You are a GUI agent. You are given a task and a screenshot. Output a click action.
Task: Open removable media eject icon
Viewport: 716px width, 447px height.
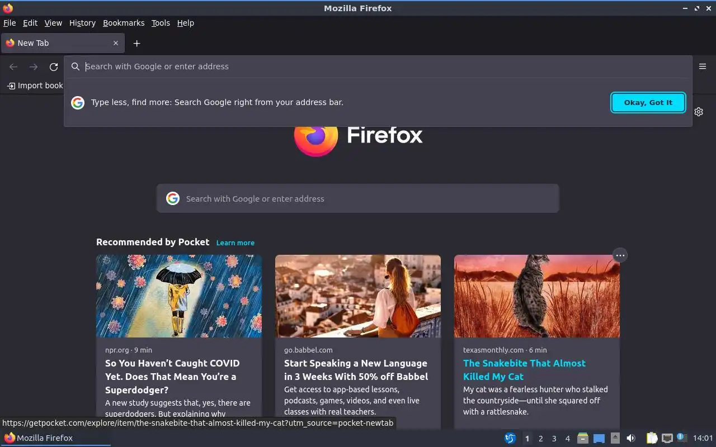[x=615, y=438]
